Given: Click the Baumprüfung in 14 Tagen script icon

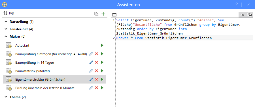Looking at the screenshot, I should point(9,62).
